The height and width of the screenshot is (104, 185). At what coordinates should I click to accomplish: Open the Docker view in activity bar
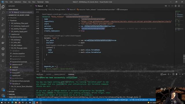(x=3, y=43)
